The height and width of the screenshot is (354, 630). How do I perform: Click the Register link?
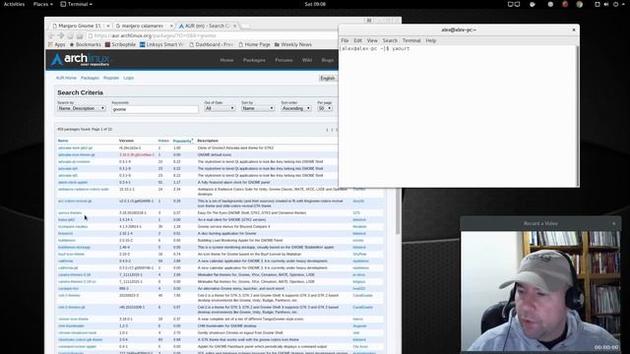(111, 78)
